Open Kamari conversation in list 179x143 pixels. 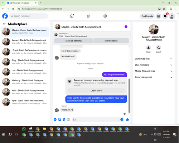25,42
